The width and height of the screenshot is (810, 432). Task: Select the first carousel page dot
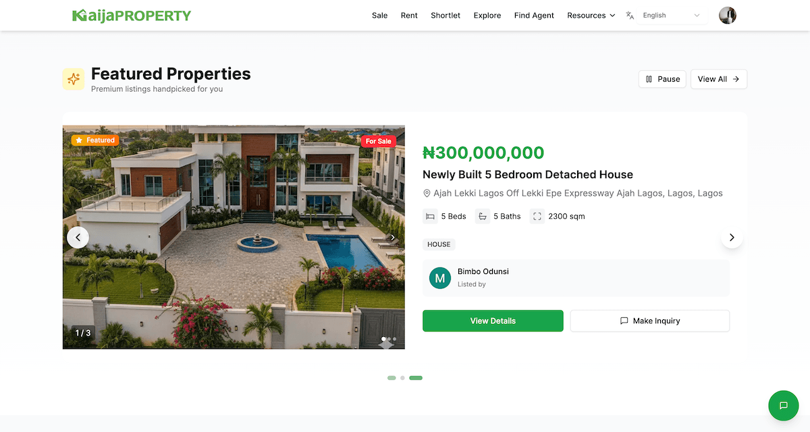391,378
